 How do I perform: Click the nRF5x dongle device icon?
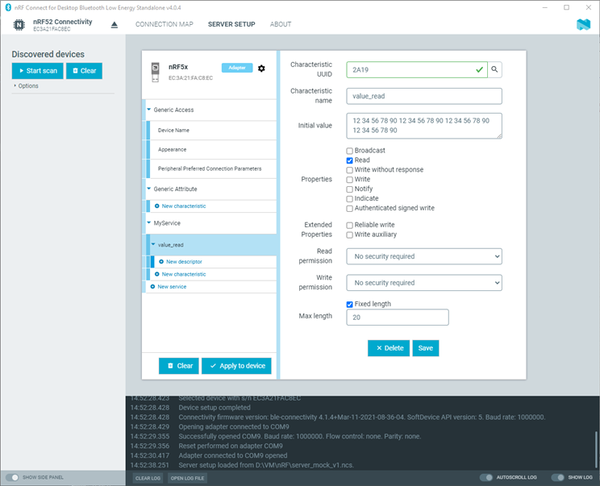tap(156, 73)
